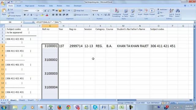Click Increase Decimal
196x110 pixels.
coord(105,15)
